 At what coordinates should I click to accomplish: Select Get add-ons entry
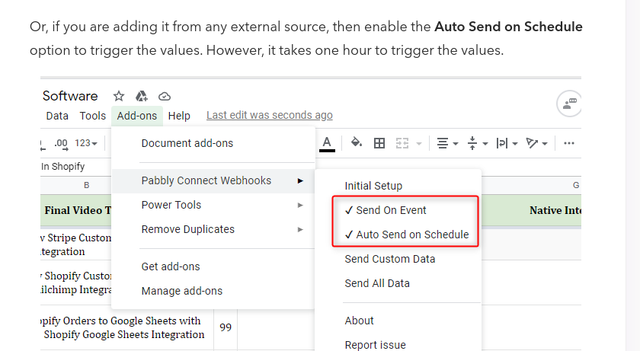[171, 266]
